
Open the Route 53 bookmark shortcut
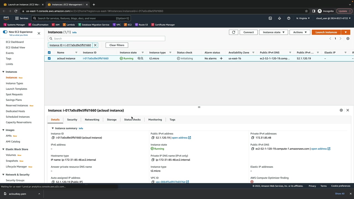coord(141,25)
